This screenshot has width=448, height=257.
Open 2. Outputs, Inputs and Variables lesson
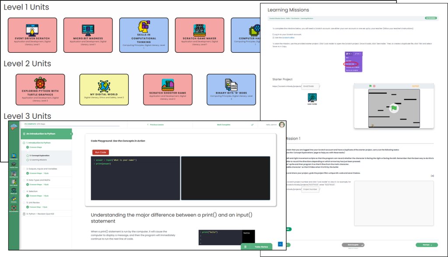pos(42,169)
